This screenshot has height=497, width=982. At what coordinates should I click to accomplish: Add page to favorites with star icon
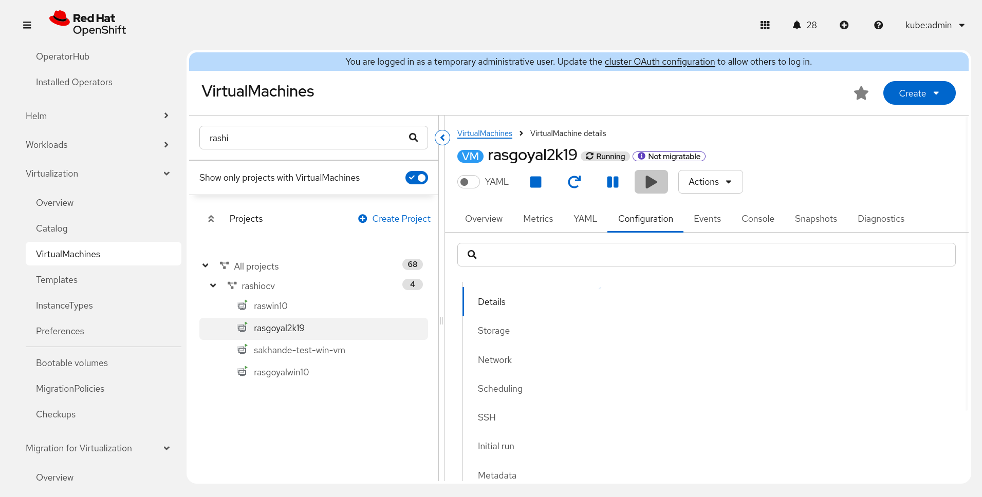[x=861, y=93]
